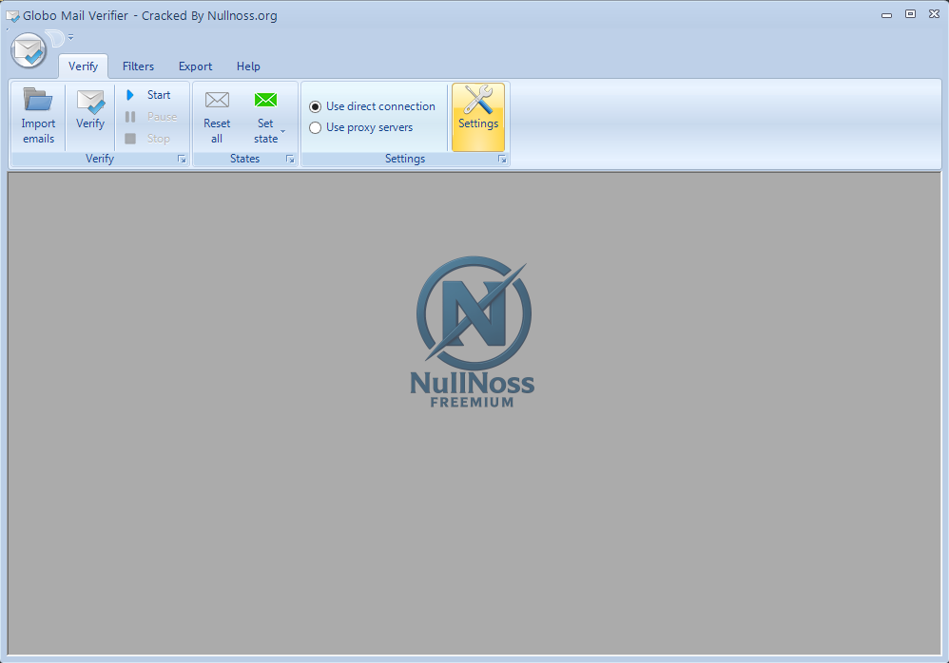Open the Import emails tool
The image size is (949, 663).
click(37, 115)
